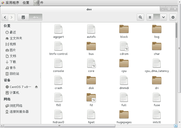Select the fd linked folder

(91, 97)
